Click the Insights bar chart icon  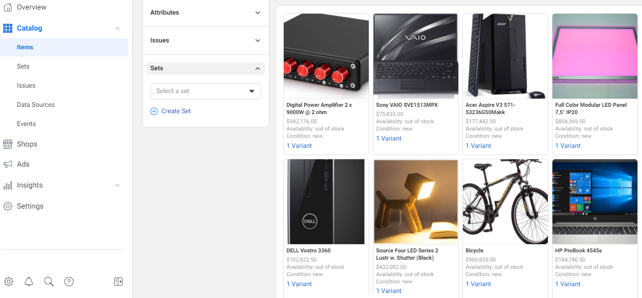click(x=8, y=185)
